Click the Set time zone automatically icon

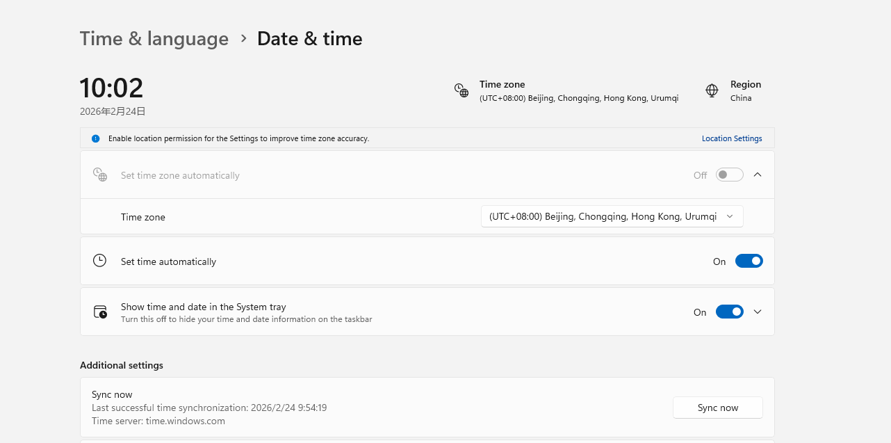[x=100, y=175]
